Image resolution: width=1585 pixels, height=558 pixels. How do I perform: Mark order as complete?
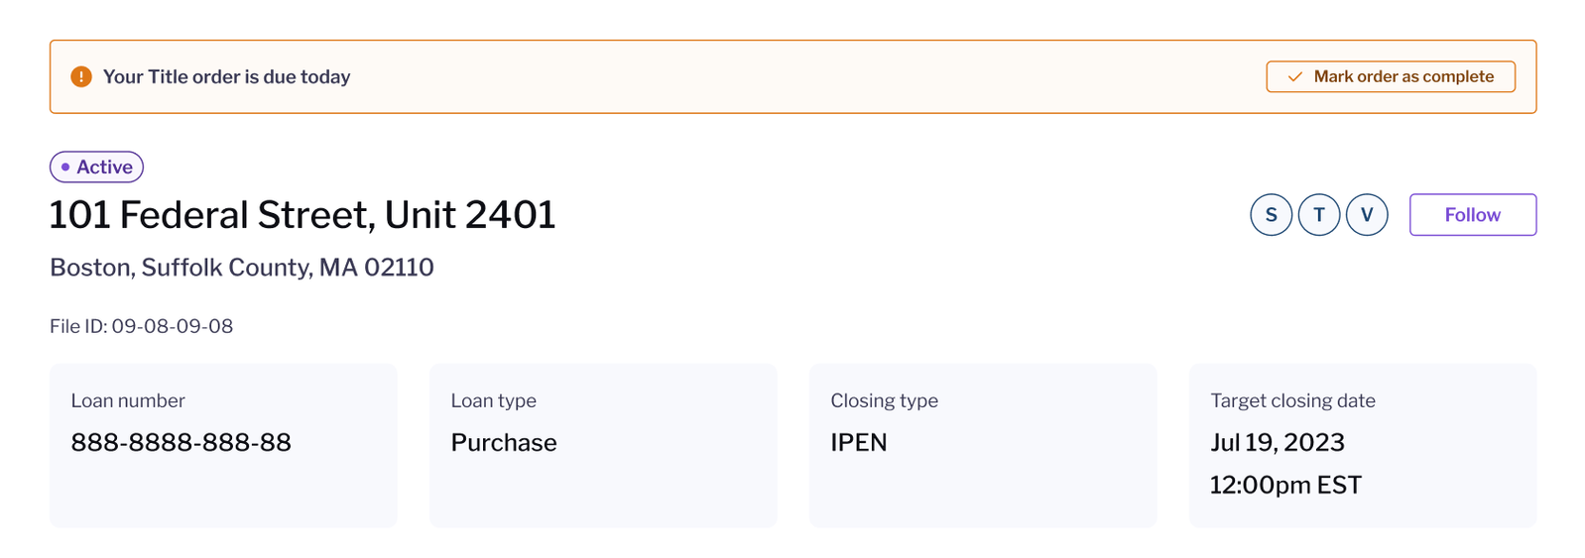[x=1391, y=76]
